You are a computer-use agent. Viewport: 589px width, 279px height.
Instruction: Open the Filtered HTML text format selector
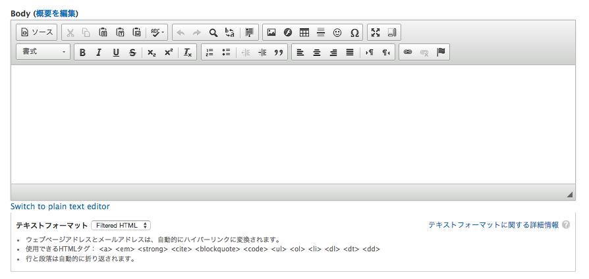(121, 225)
